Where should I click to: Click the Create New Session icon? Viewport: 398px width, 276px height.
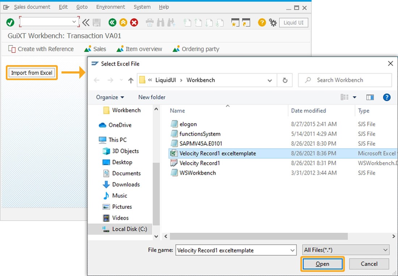[x=235, y=22]
